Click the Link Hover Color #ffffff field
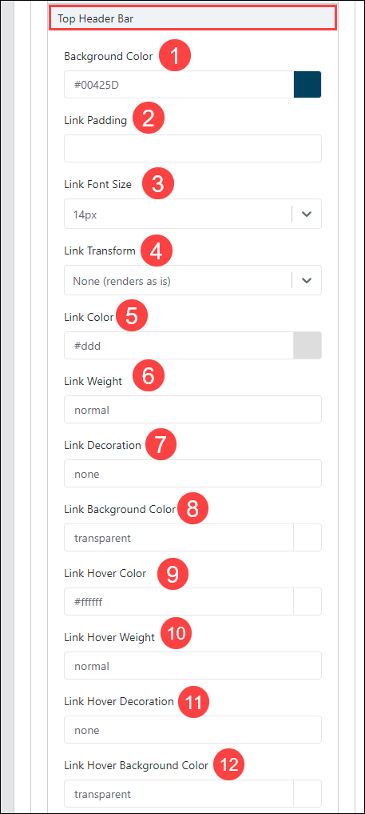This screenshot has height=814, width=365. pyautogui.click(x=179, y=602)
